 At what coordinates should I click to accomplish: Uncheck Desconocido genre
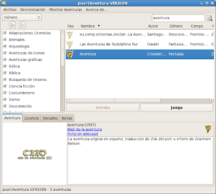(x=5, y=106)
